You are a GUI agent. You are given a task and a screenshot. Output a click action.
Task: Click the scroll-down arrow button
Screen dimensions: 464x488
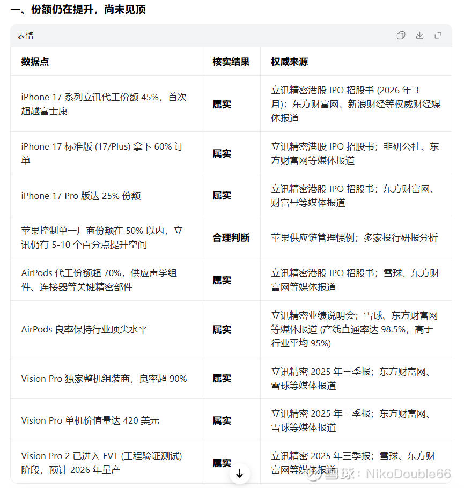click(239, 474)
